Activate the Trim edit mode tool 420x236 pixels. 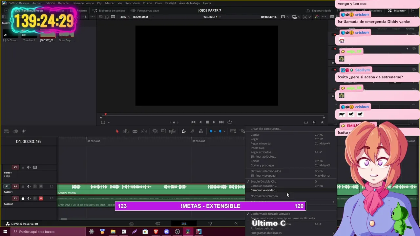coord(126,131)
